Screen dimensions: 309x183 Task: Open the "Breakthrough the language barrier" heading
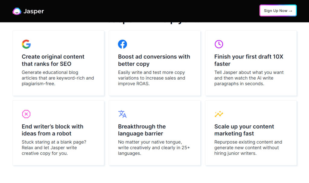[x=142, y=130]
